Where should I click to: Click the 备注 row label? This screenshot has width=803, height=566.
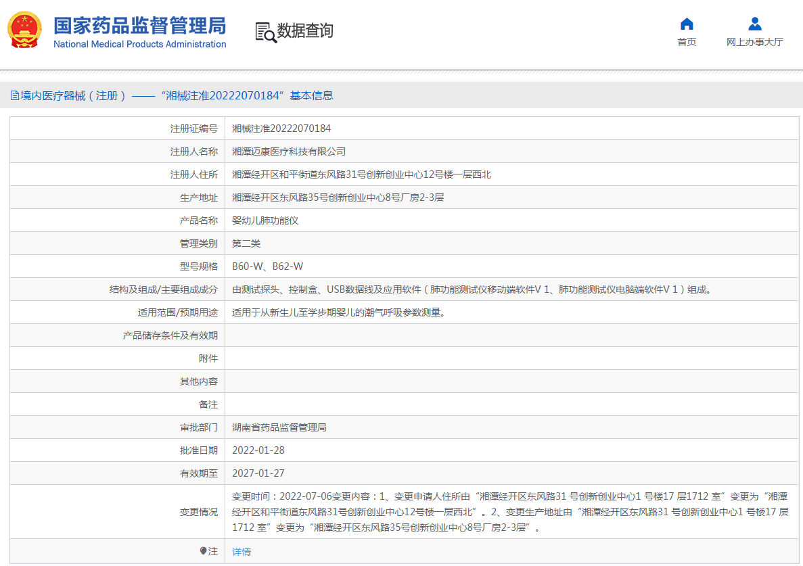coord(208,405)
